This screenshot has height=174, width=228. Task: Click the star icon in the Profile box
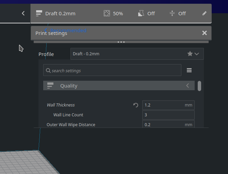190,54
